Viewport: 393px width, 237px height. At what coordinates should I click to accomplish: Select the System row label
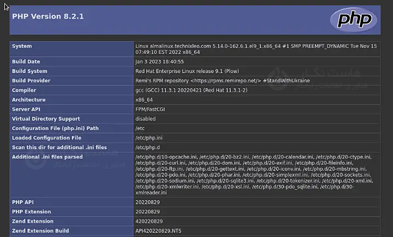click(x=22, y=46)
